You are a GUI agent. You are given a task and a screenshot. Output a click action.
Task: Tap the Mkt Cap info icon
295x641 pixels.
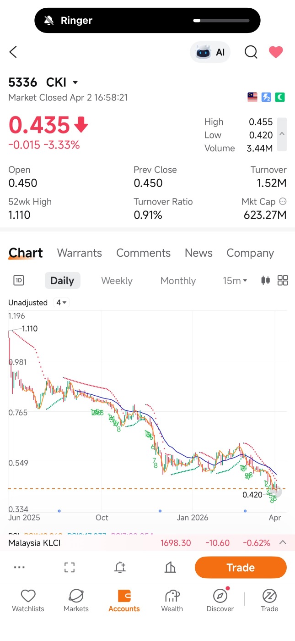(x=283, y=201)
